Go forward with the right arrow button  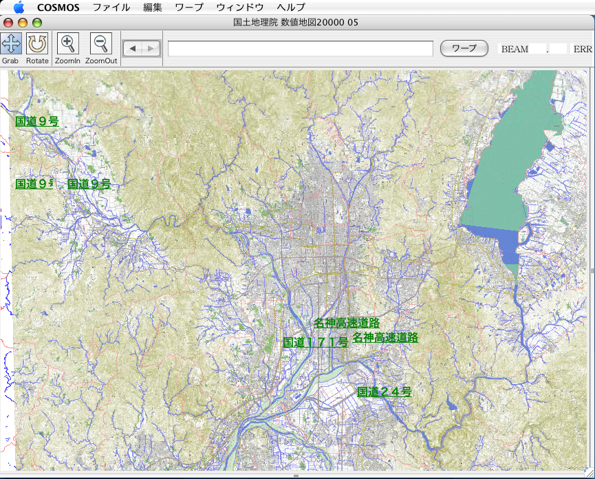tap(151, 49)
